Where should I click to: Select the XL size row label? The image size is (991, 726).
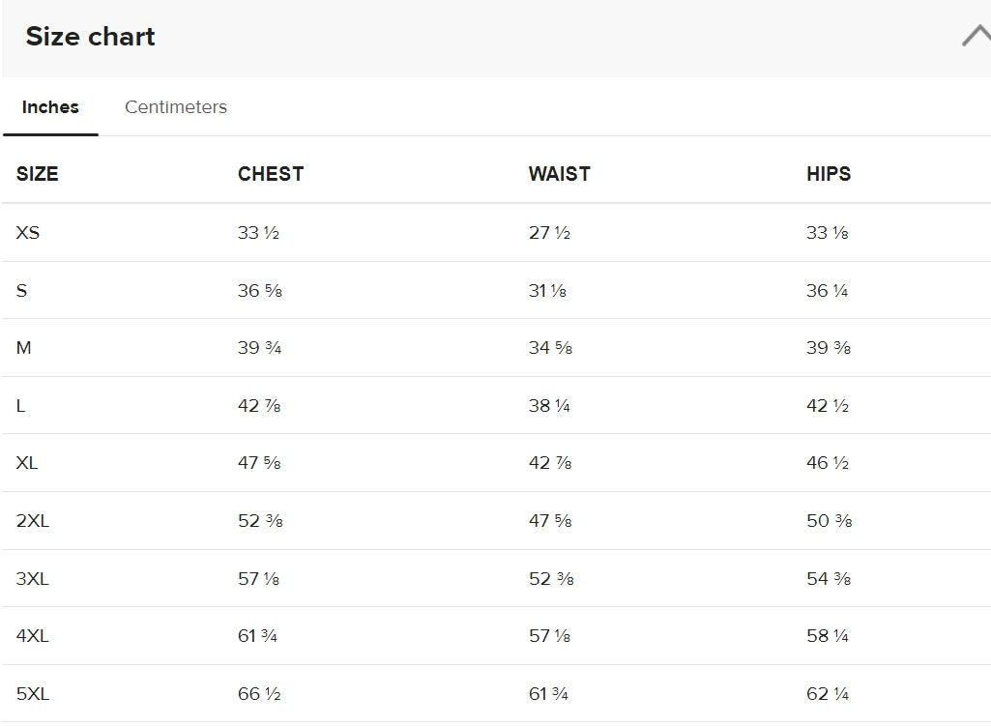(27, 462)
